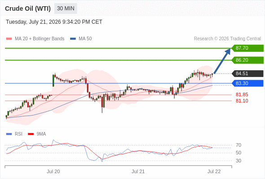Click the MA 20 + Bollinger Bands label
The height and width of the screenshot is (179, 265).
(x=40, y=39)
